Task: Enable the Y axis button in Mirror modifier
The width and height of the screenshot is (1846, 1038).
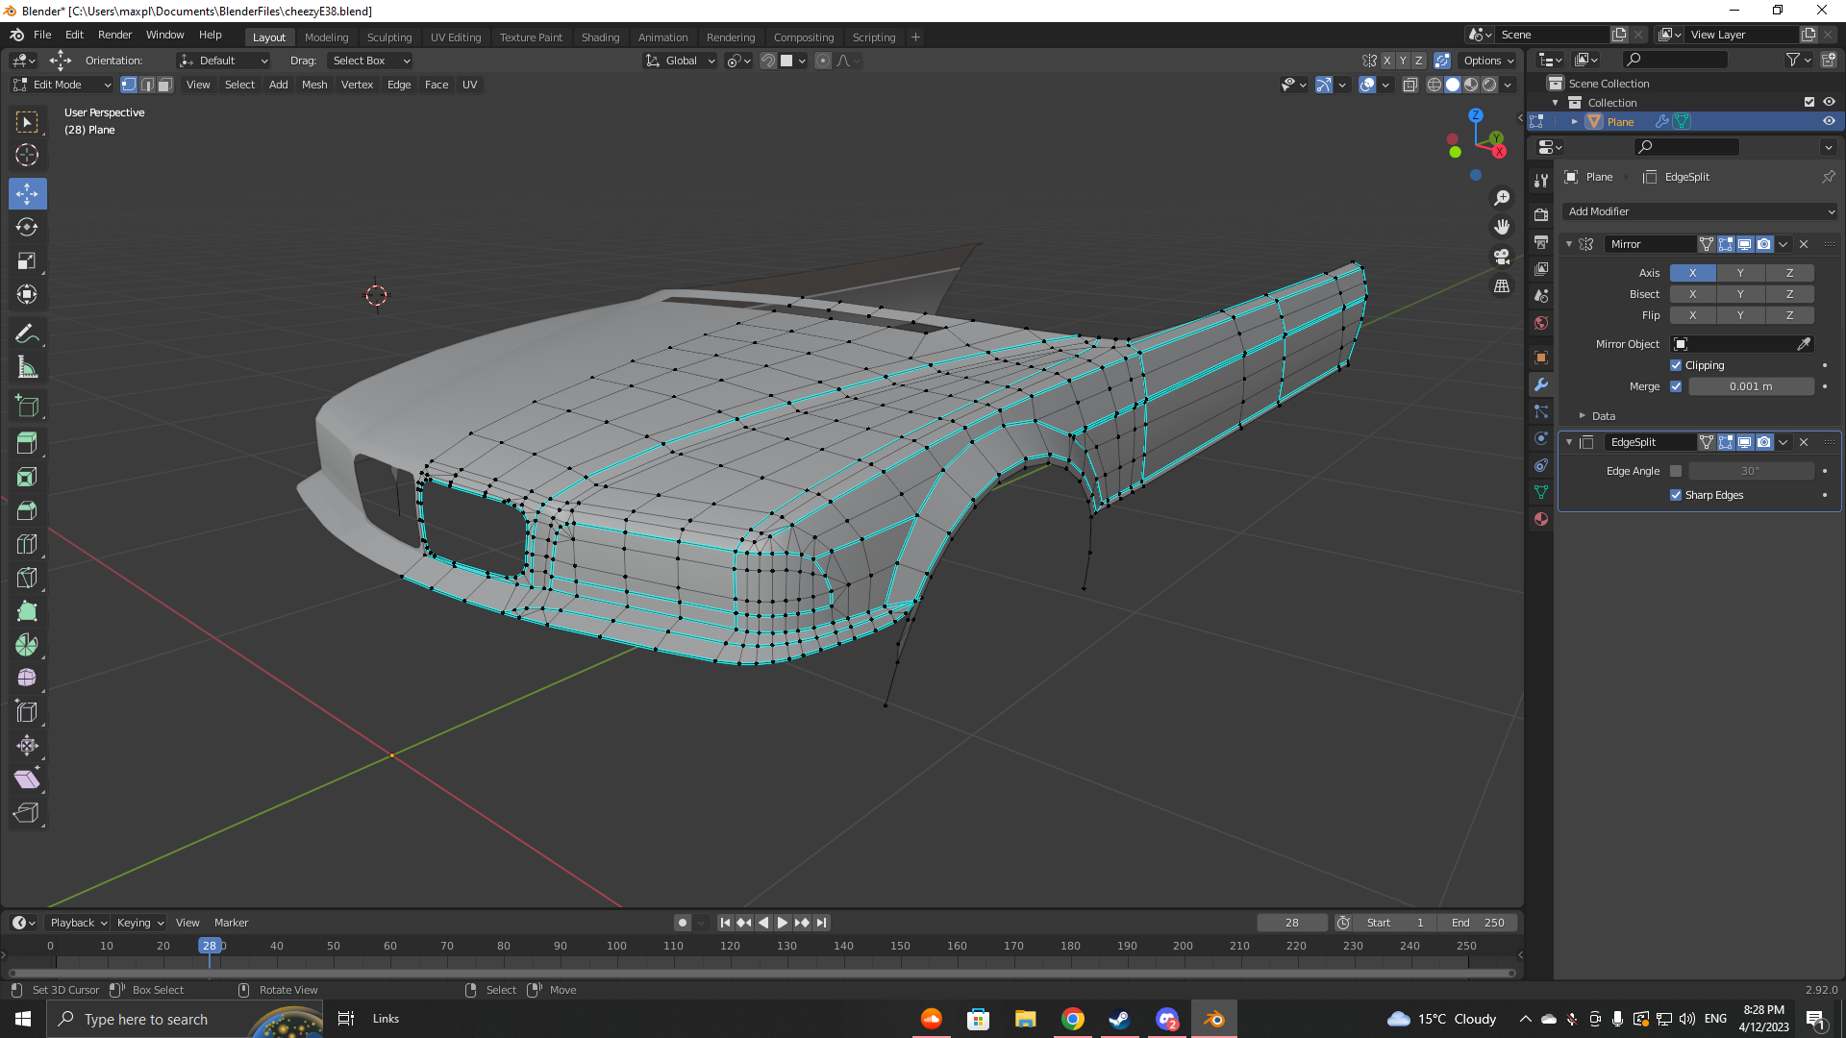Action: [1740, 273]
